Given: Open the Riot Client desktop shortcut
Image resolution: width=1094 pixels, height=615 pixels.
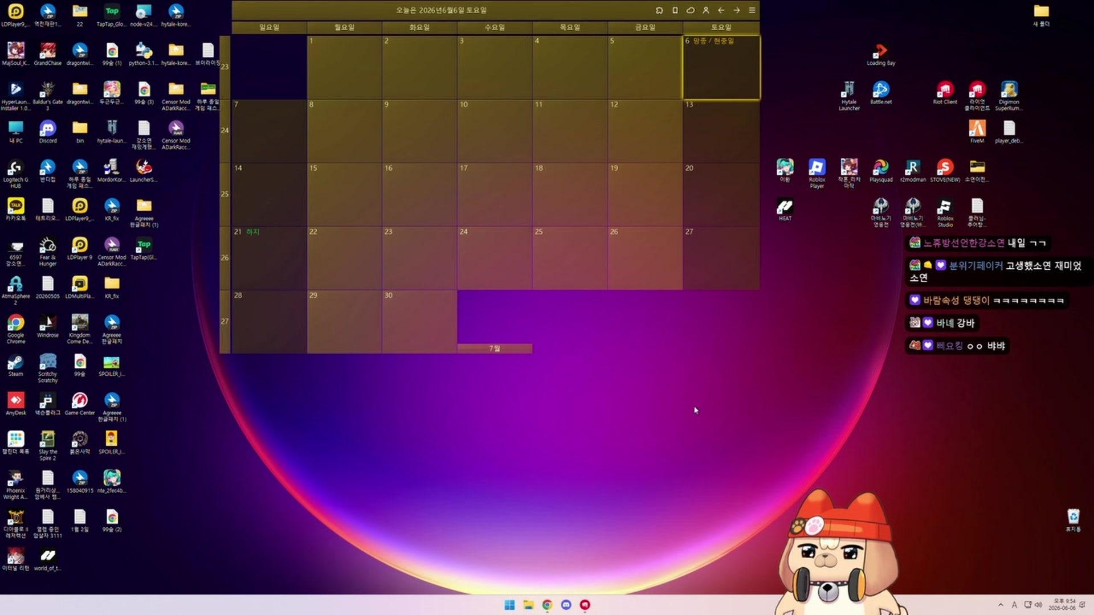Looking at the screenshot, I should click(945, 93).
